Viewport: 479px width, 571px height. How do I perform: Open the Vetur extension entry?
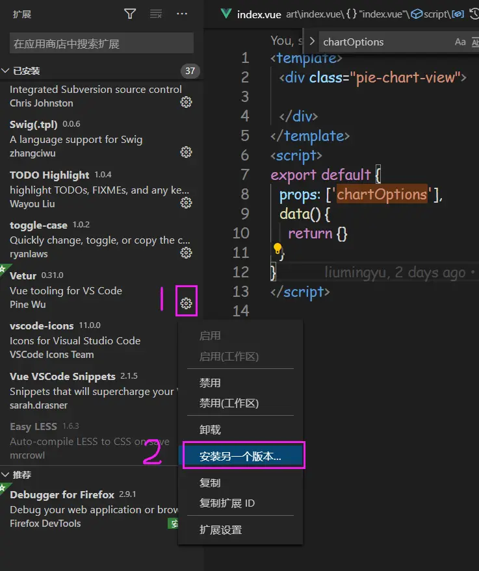pos(101,290)
